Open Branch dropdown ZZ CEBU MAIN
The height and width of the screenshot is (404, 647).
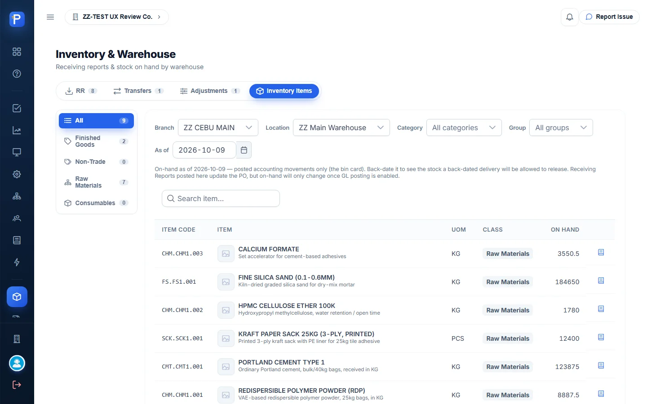[x=218, y=127]
